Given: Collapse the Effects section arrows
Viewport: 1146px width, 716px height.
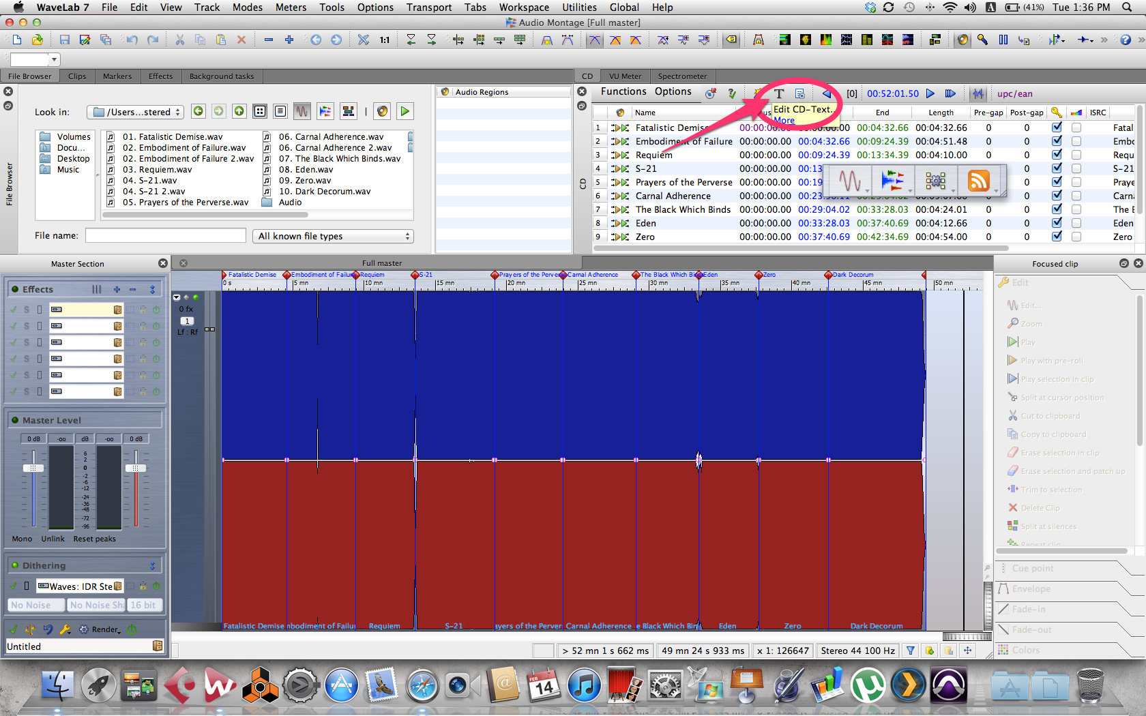Looking at the screenshot, I should (x=152, y=290).
